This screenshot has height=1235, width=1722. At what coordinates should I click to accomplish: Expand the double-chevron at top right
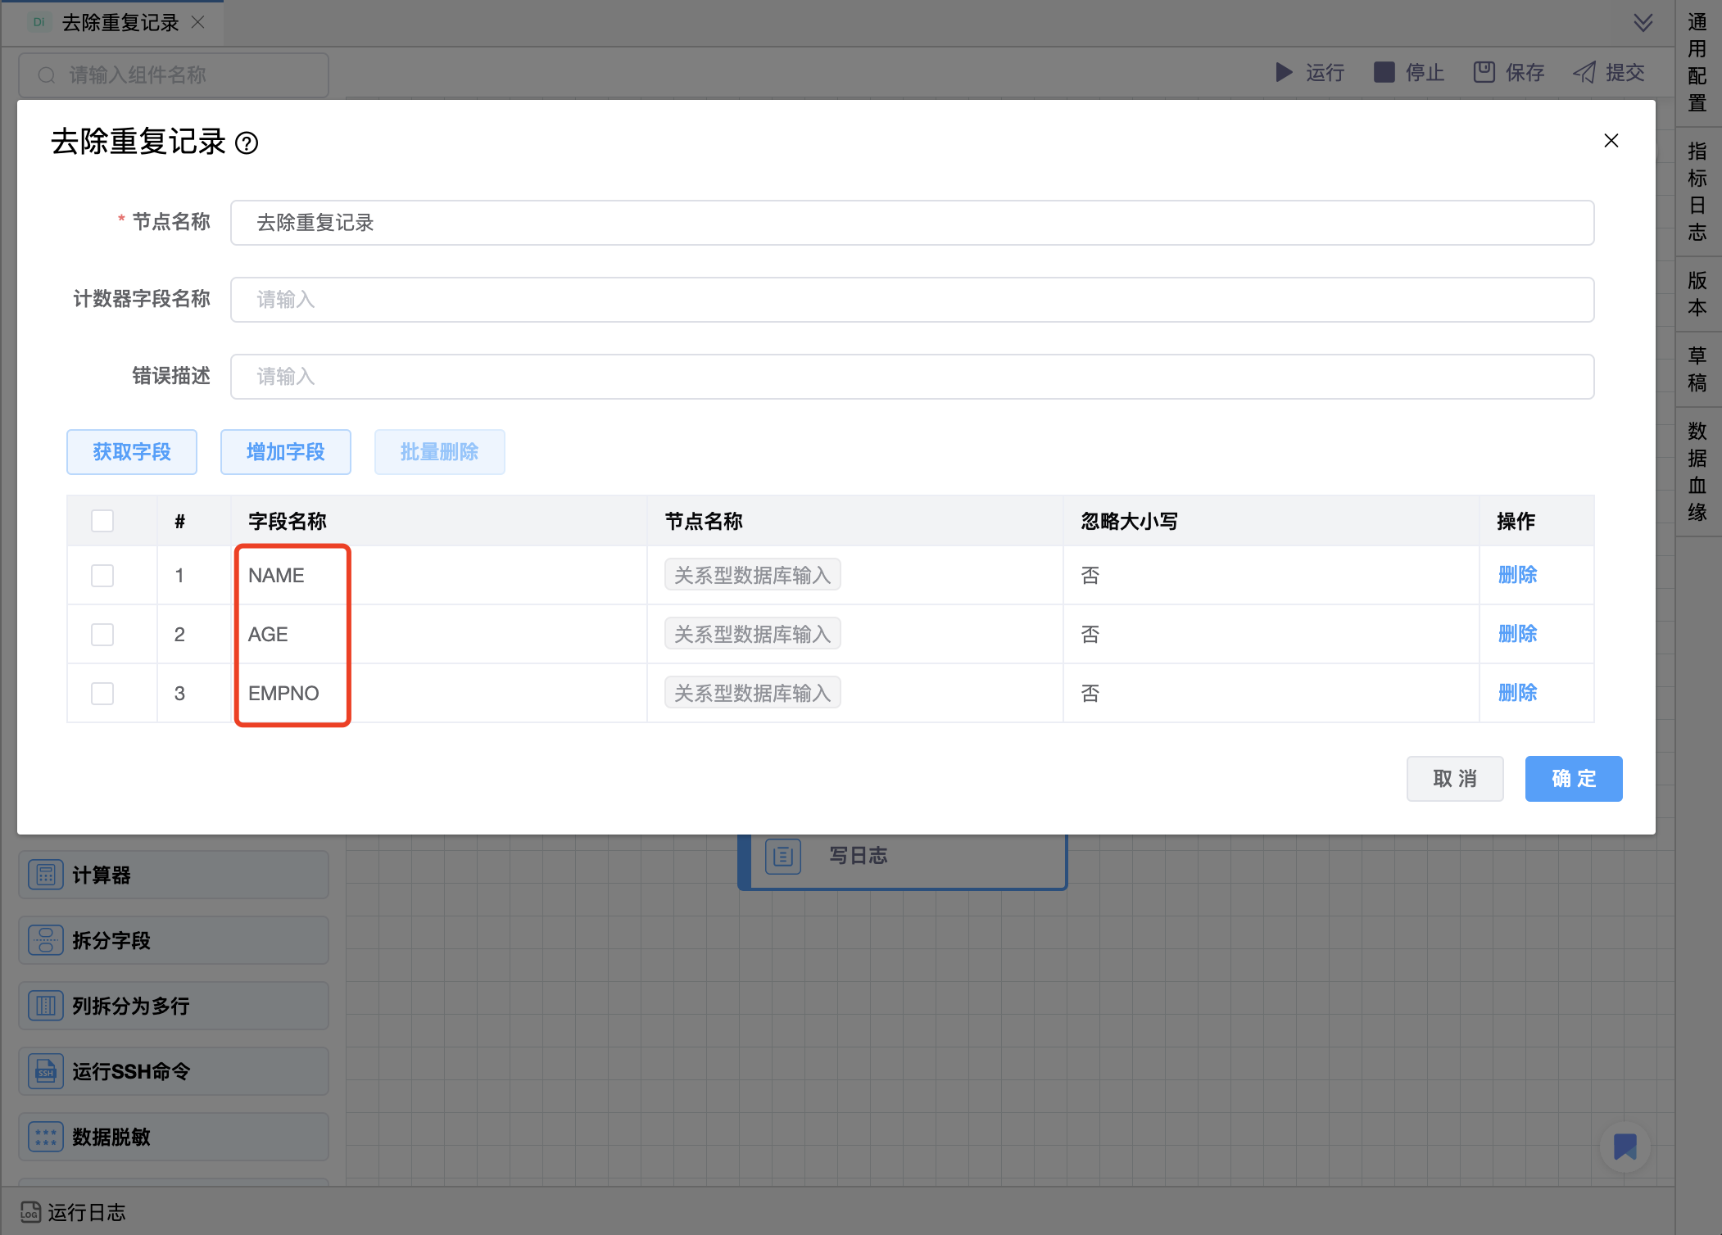(1643, 22)
